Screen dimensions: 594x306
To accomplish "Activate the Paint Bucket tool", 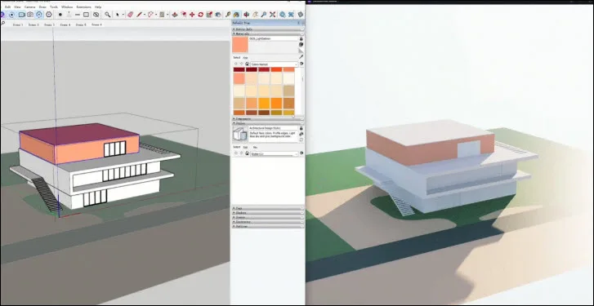I will click(x=236, y=15).
